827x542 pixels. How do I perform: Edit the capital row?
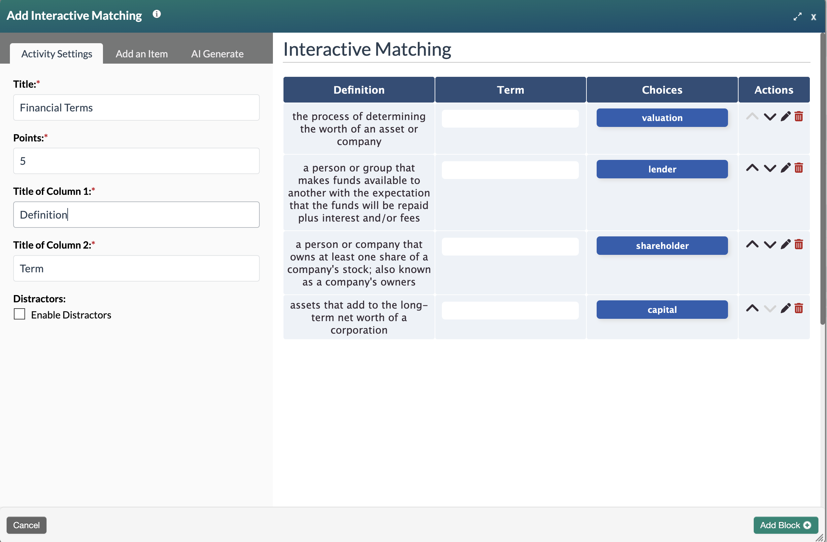785,308
